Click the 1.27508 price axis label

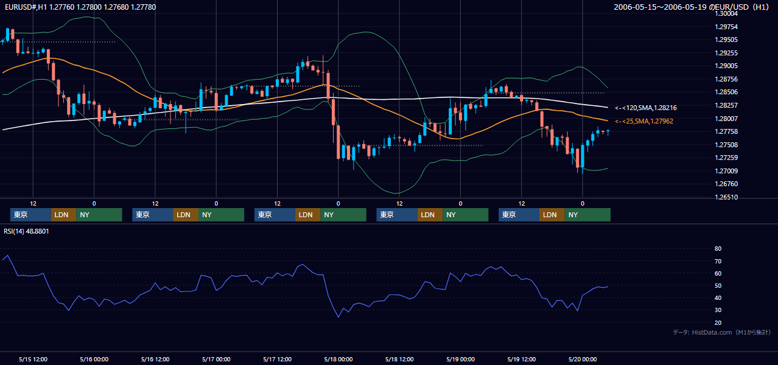(726, 145)
